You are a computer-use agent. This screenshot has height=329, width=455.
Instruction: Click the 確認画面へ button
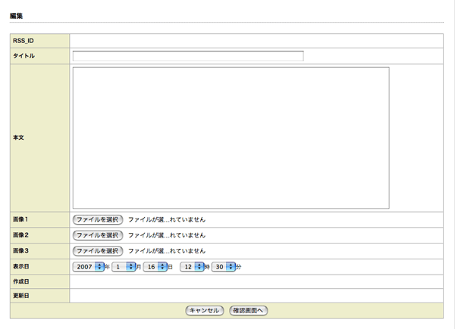249,310
